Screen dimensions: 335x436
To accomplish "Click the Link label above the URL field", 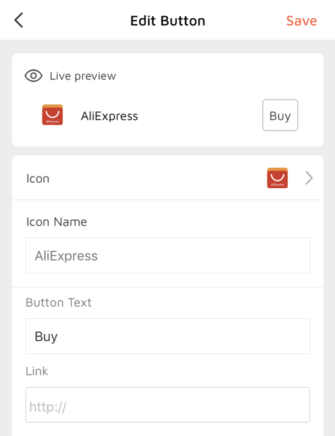I will point(36,371).
